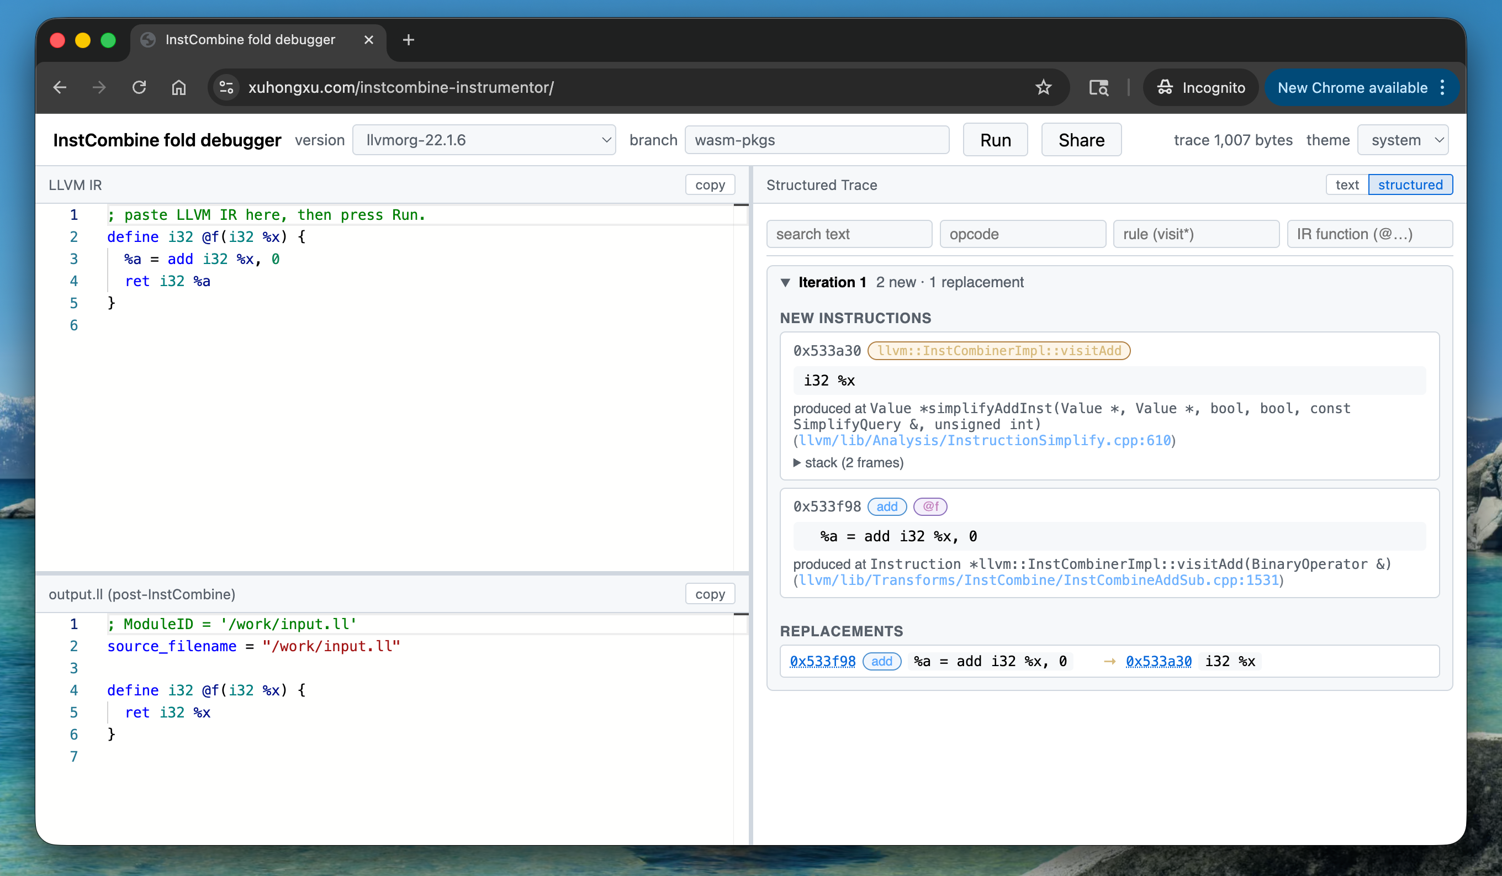Follow the 0x533f98 link in Replacements
1502x876 pixels.
coord(823,661)
